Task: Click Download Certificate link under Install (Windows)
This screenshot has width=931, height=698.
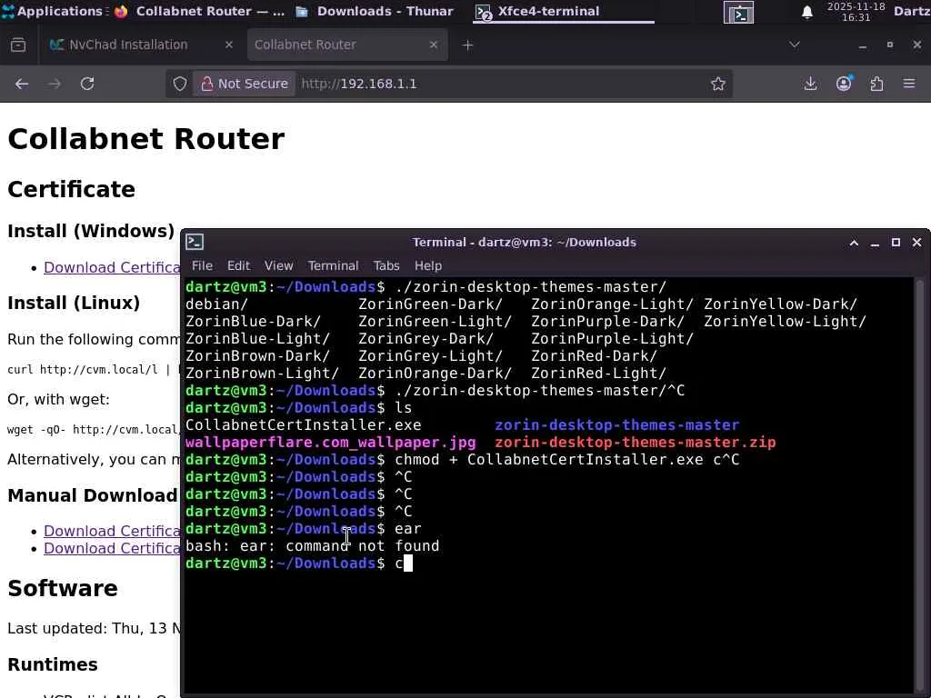Action: (x=112, y=267)
